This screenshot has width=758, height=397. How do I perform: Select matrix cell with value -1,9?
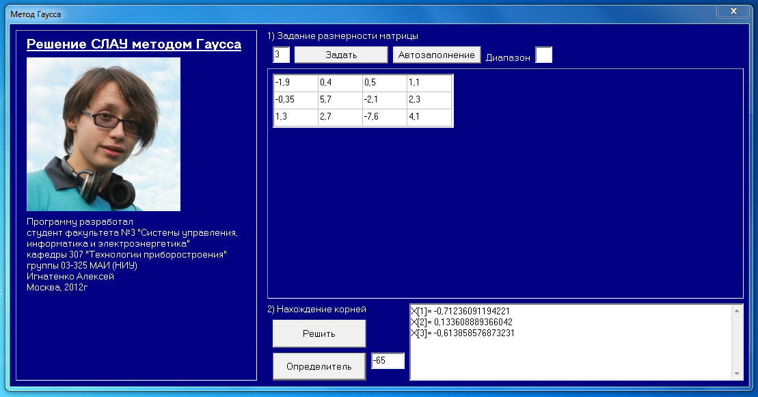click(295, 83)
